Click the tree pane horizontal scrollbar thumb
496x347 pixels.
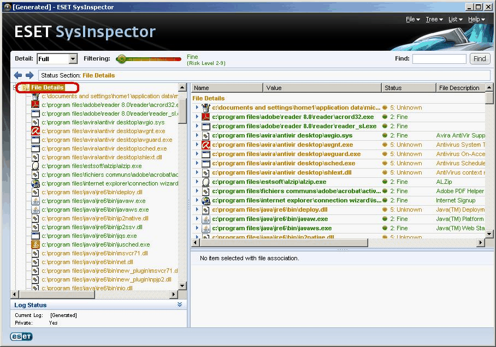click(x=57, y=294)
